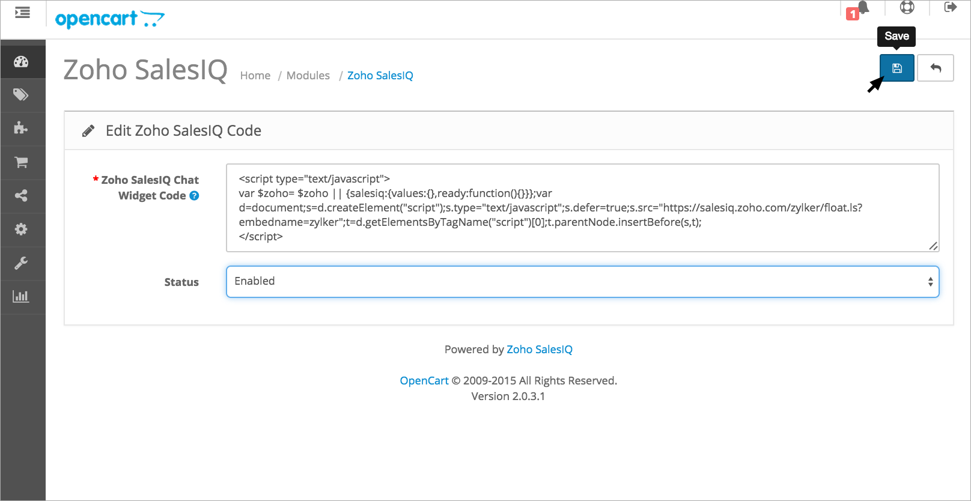Click the pencil icon beside Edit Zoho SalesIQ Code
This screenshot has width=971, height=501.
[88, 131]
